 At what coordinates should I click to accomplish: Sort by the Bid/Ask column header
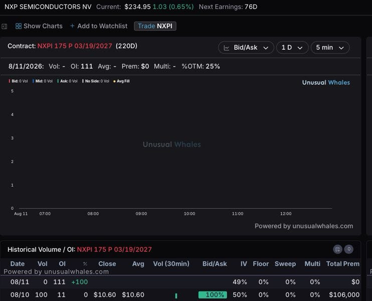(215, 264)
